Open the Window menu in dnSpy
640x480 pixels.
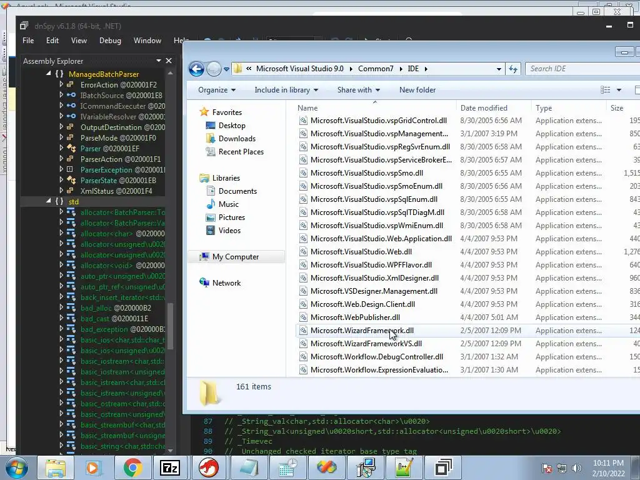coord(147,41)
